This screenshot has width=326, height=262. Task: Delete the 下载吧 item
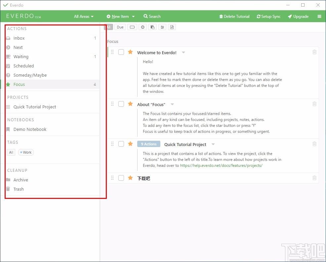point(314,178)
